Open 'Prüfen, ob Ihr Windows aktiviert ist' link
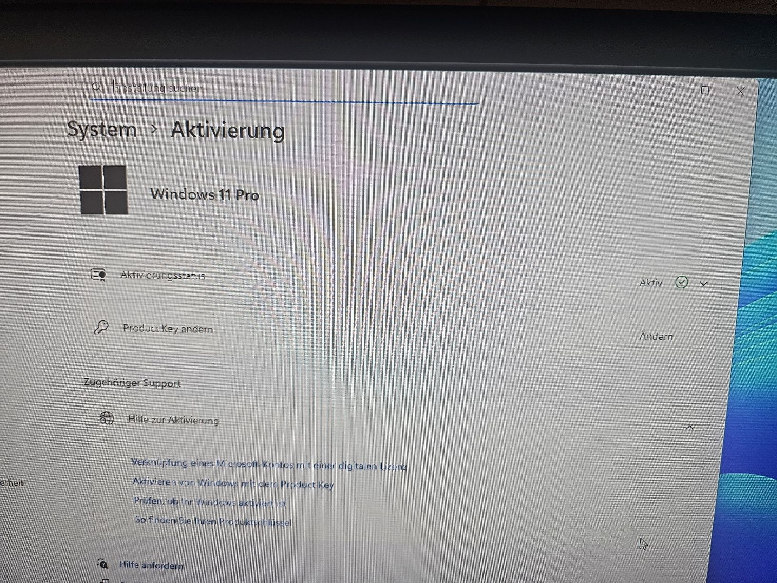This screenshot has height=583, width=777. point(210,502)
